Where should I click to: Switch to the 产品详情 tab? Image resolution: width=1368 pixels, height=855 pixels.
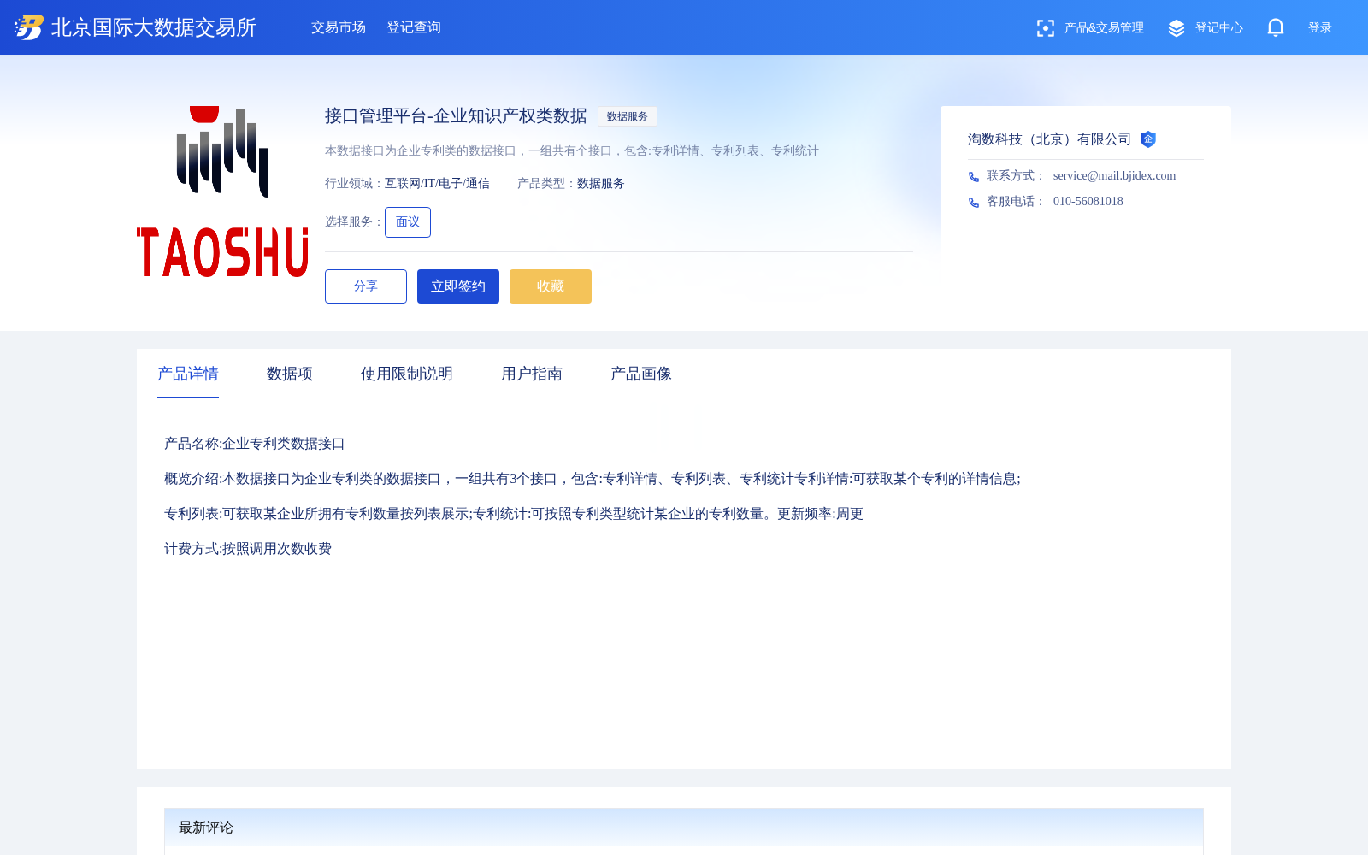188,374
